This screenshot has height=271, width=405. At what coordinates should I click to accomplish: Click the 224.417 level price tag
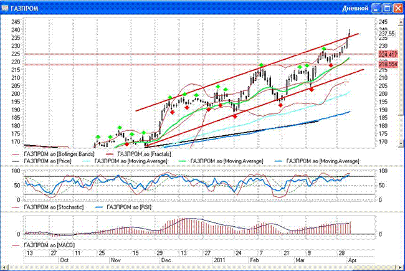coord(388,54)
